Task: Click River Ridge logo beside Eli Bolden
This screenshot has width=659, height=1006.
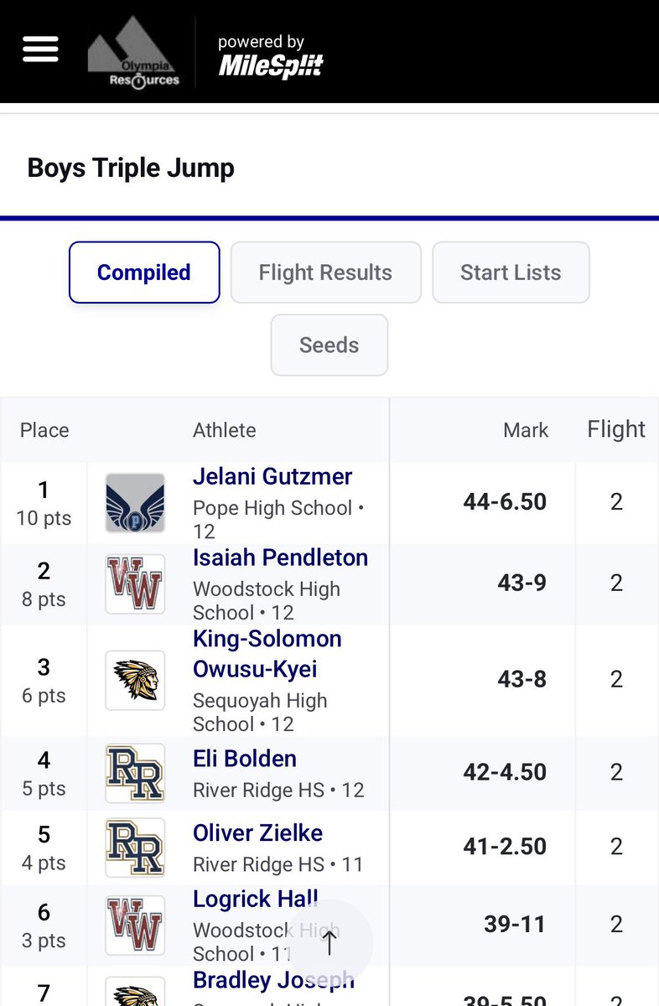Action: pos(135,773)
